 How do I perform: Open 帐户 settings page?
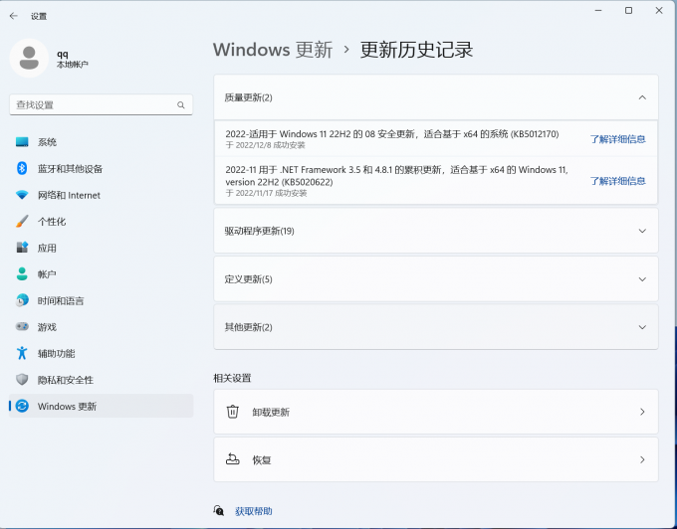[x=101, y=273]
